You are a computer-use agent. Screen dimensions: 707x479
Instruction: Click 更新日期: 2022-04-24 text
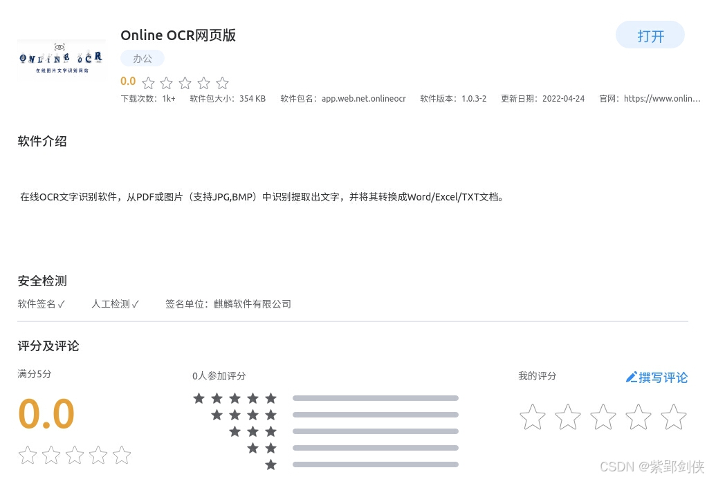pos(542,98)
